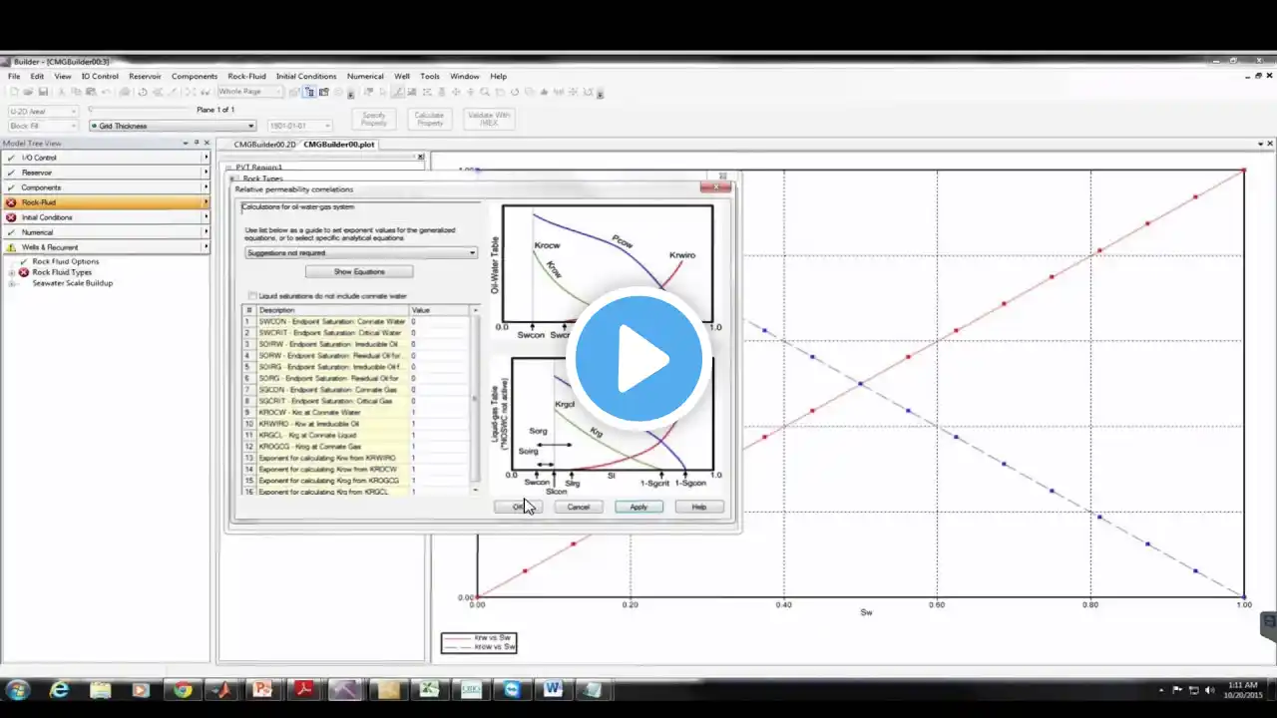Select Seawater Scale Buildup tree item
This screenshot has width=1277, height=718.
(x=72, y=283)
